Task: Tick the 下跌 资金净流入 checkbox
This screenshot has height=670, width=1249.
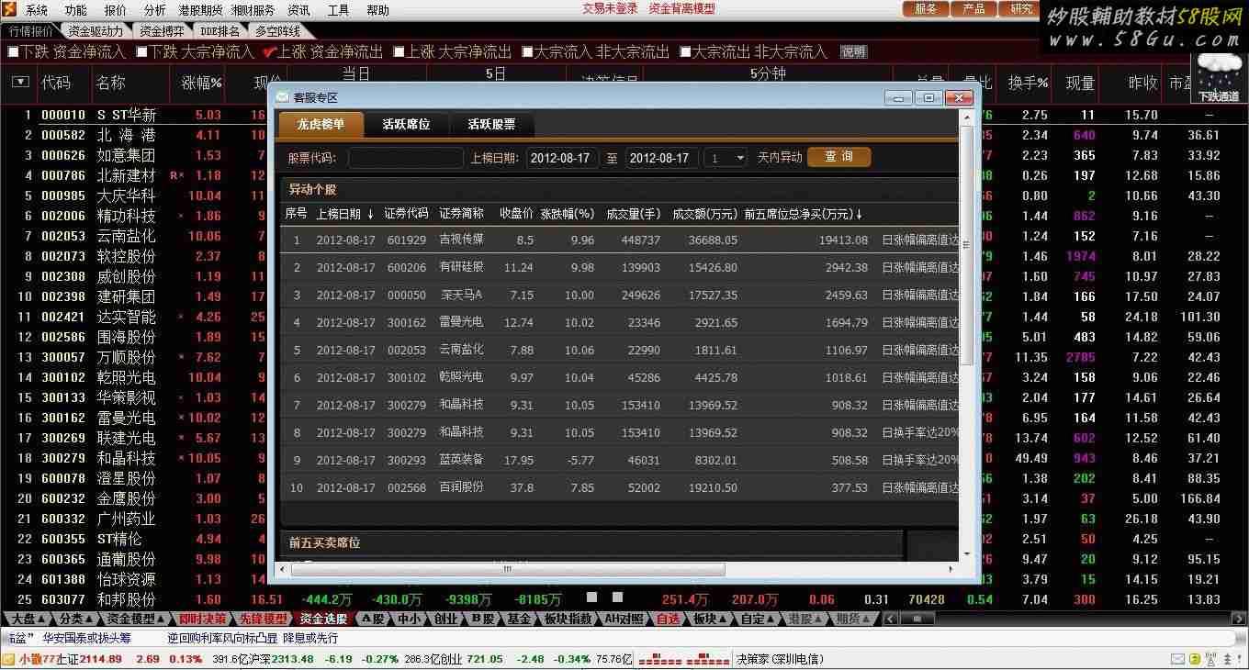Action: pos(13,52)
